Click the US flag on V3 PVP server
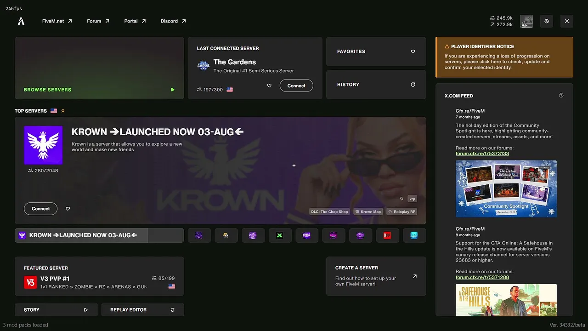The height and width of the screenshot is (331, 588). coord(172,286)
